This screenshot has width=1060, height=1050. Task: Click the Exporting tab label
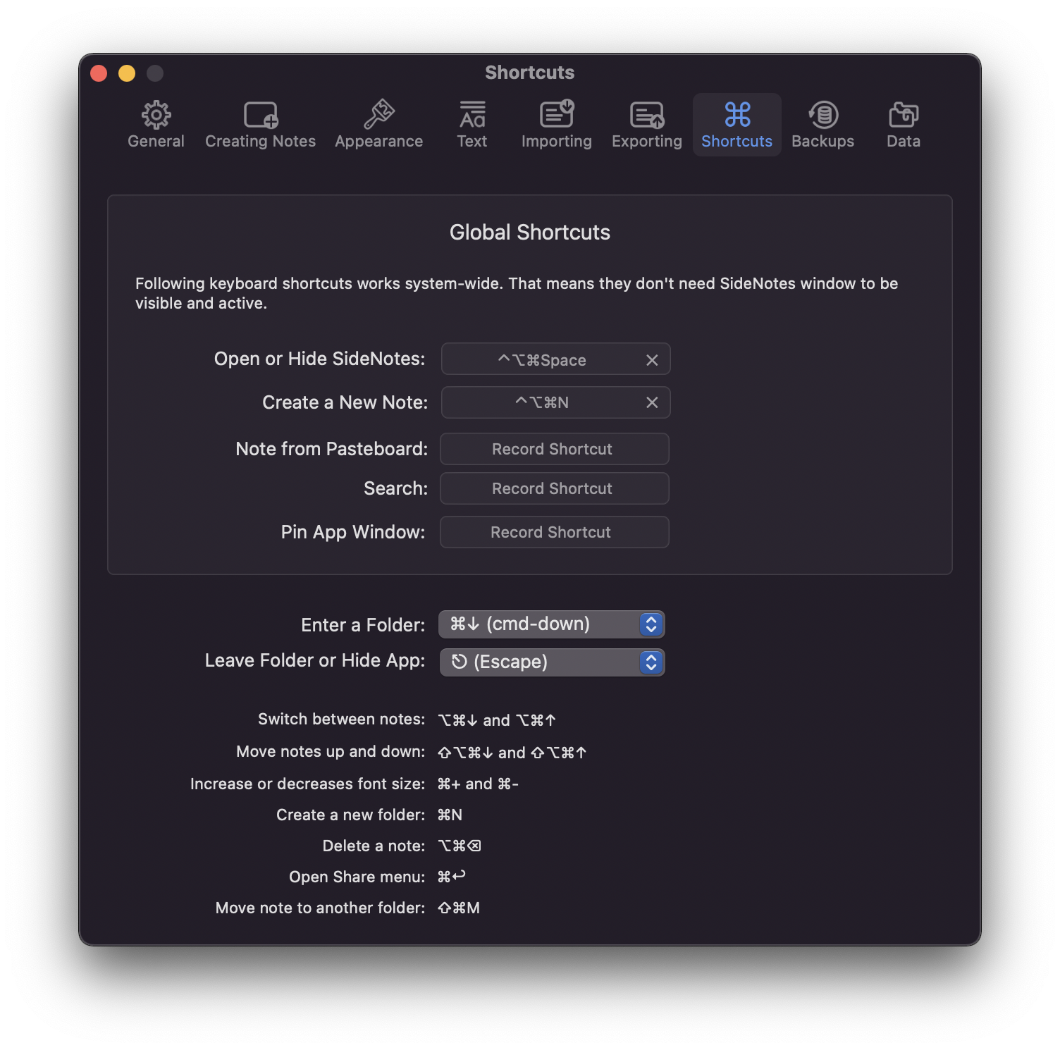[x=647, y=142]
